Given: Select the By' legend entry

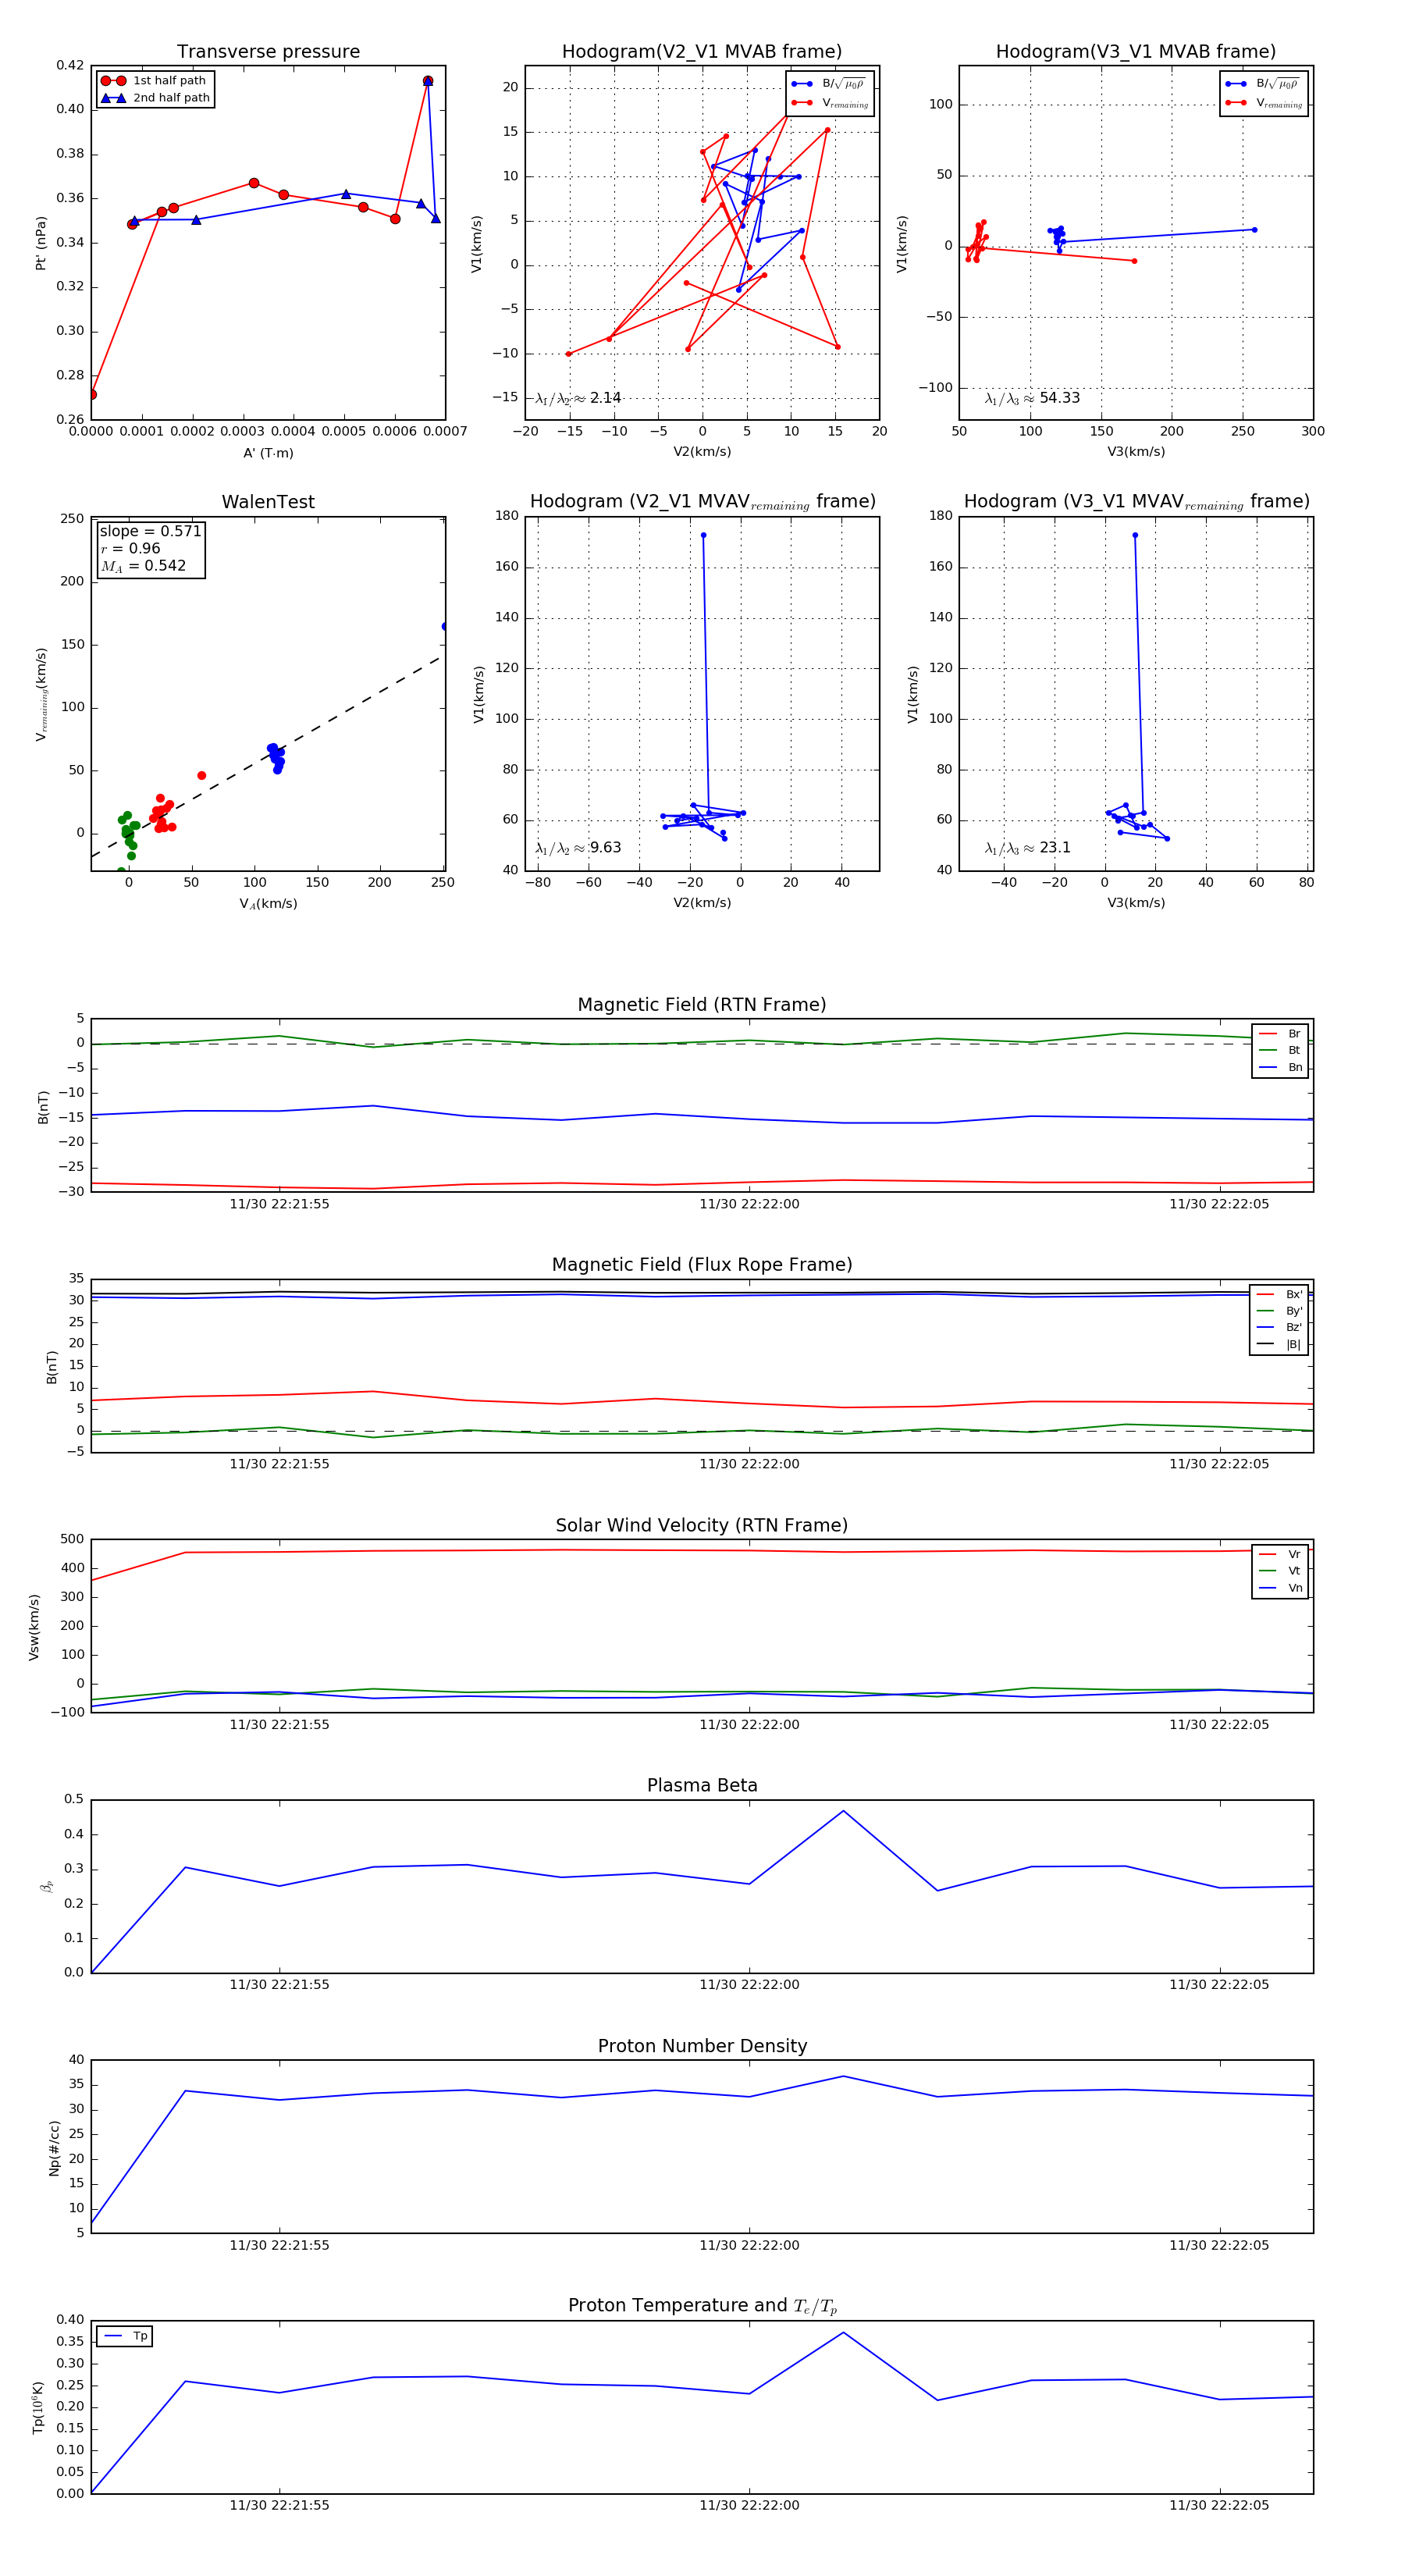Looking at the screenshot, I should pos(1279,1311).
